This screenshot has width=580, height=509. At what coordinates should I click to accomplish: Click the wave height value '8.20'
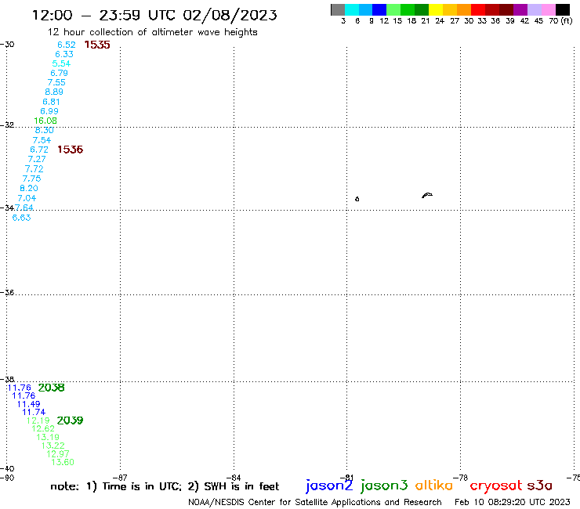(29, 188)
